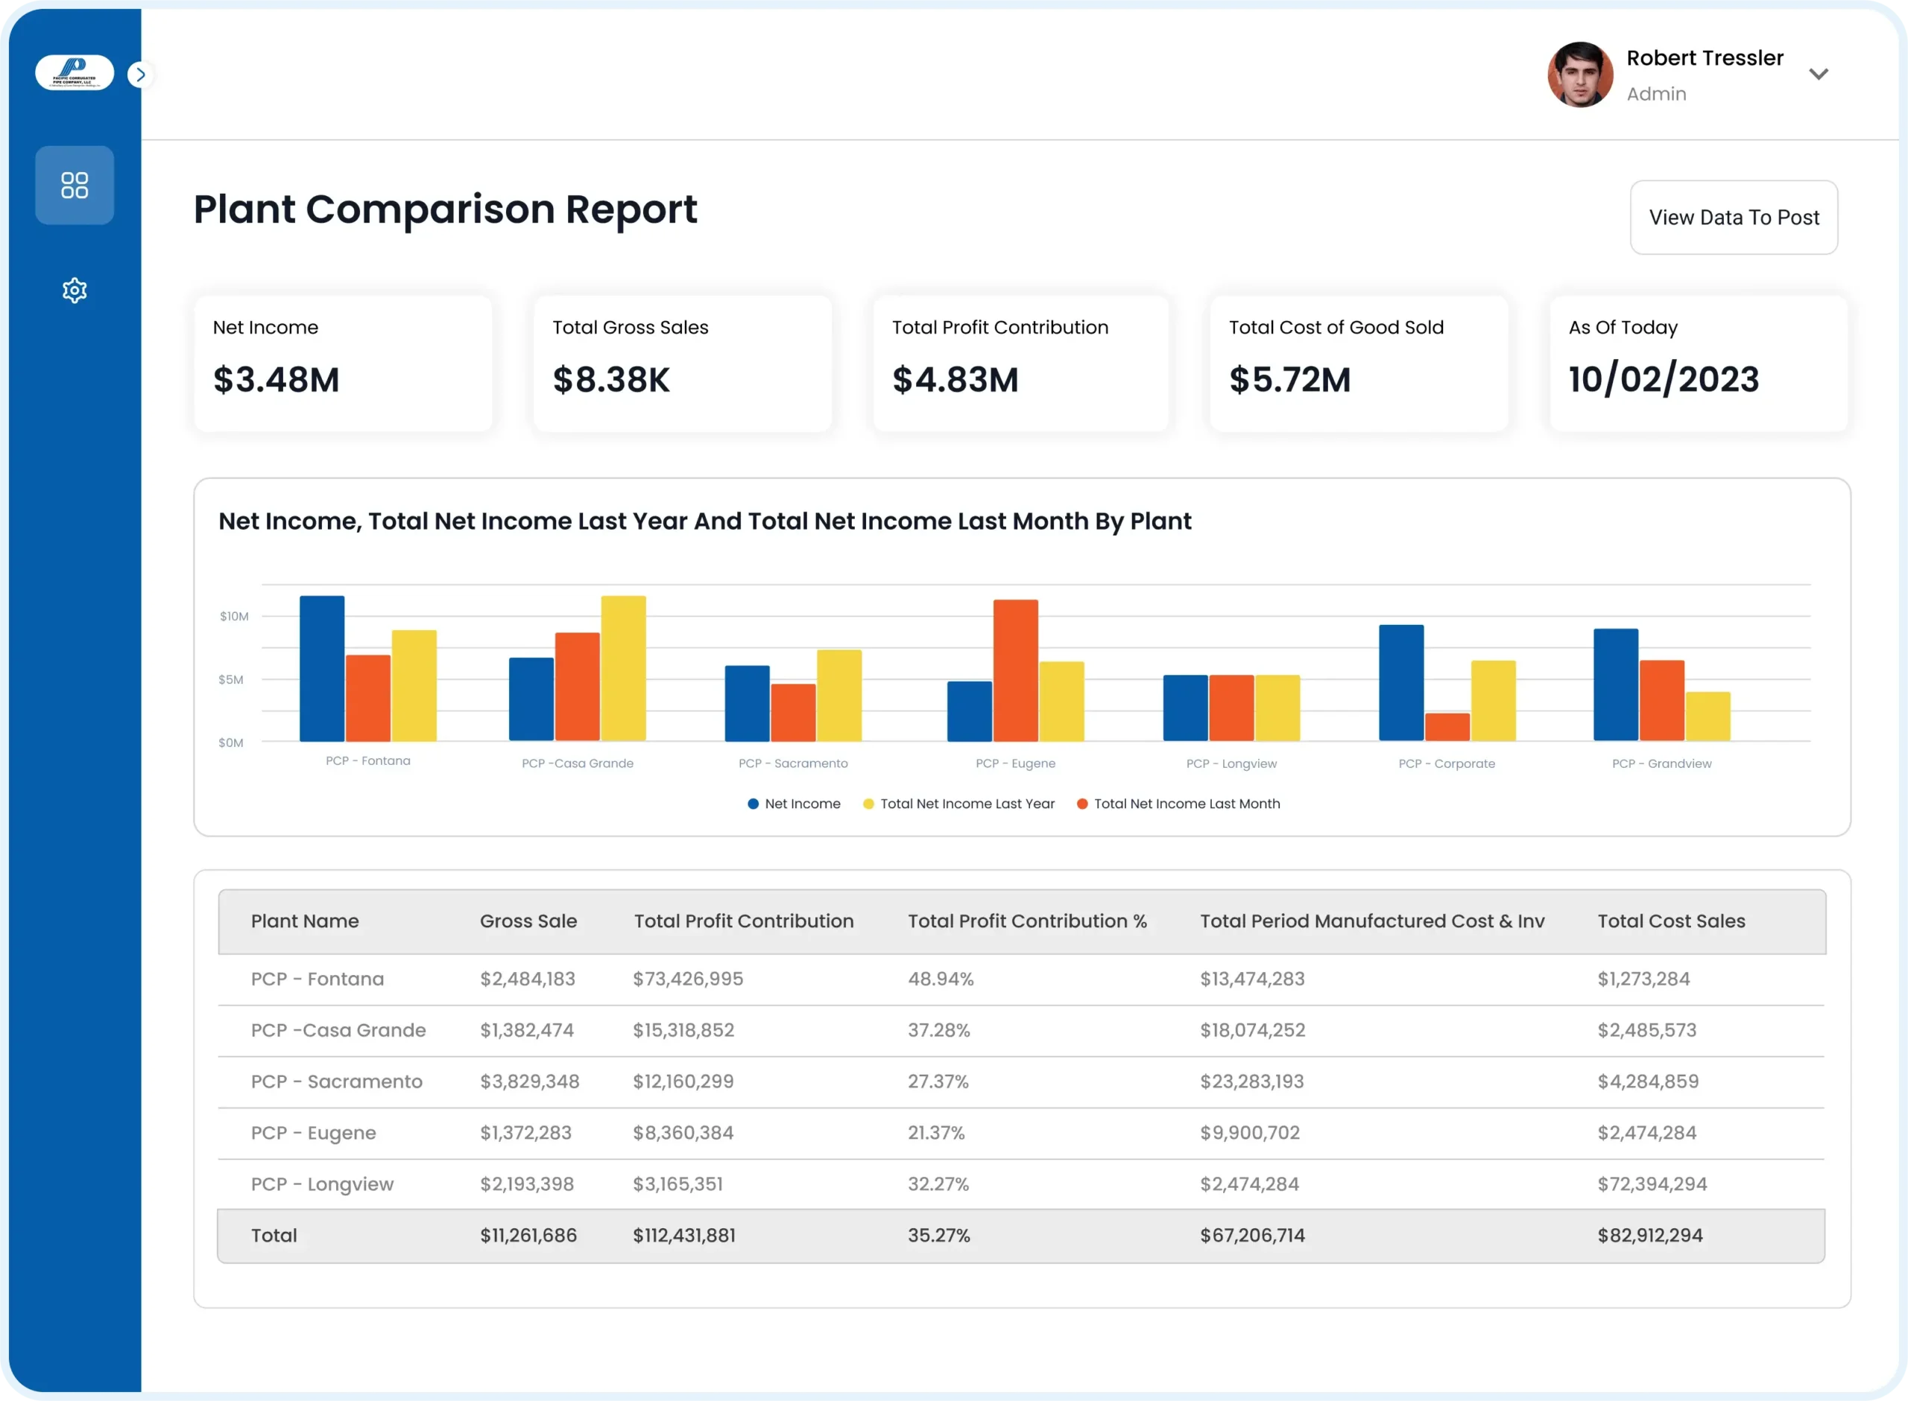Screen dimensions: 1908x1401
Task: Sort by Plant Name column header
Action: (x=305, y=921)
